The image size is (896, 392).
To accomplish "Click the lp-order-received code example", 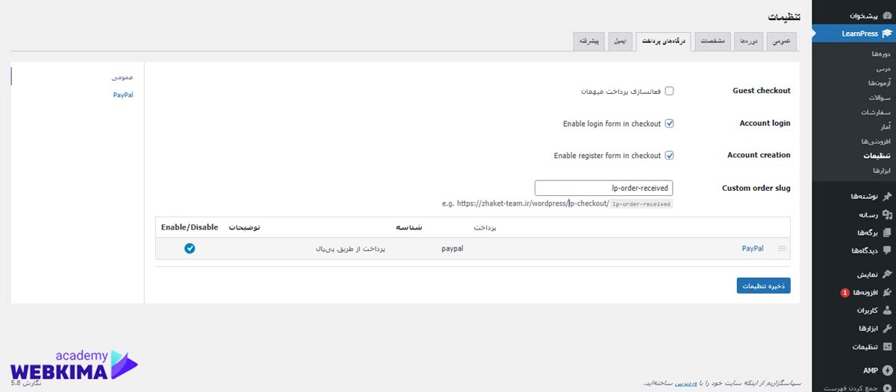I will pyautogui.click(x=641, y=203).
